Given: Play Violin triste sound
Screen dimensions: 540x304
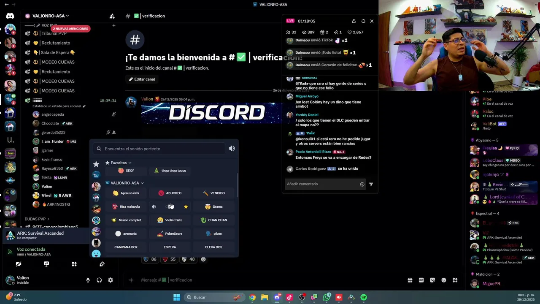Looking at the screenshot, I should pyautogui.click(x=170, y=220).
